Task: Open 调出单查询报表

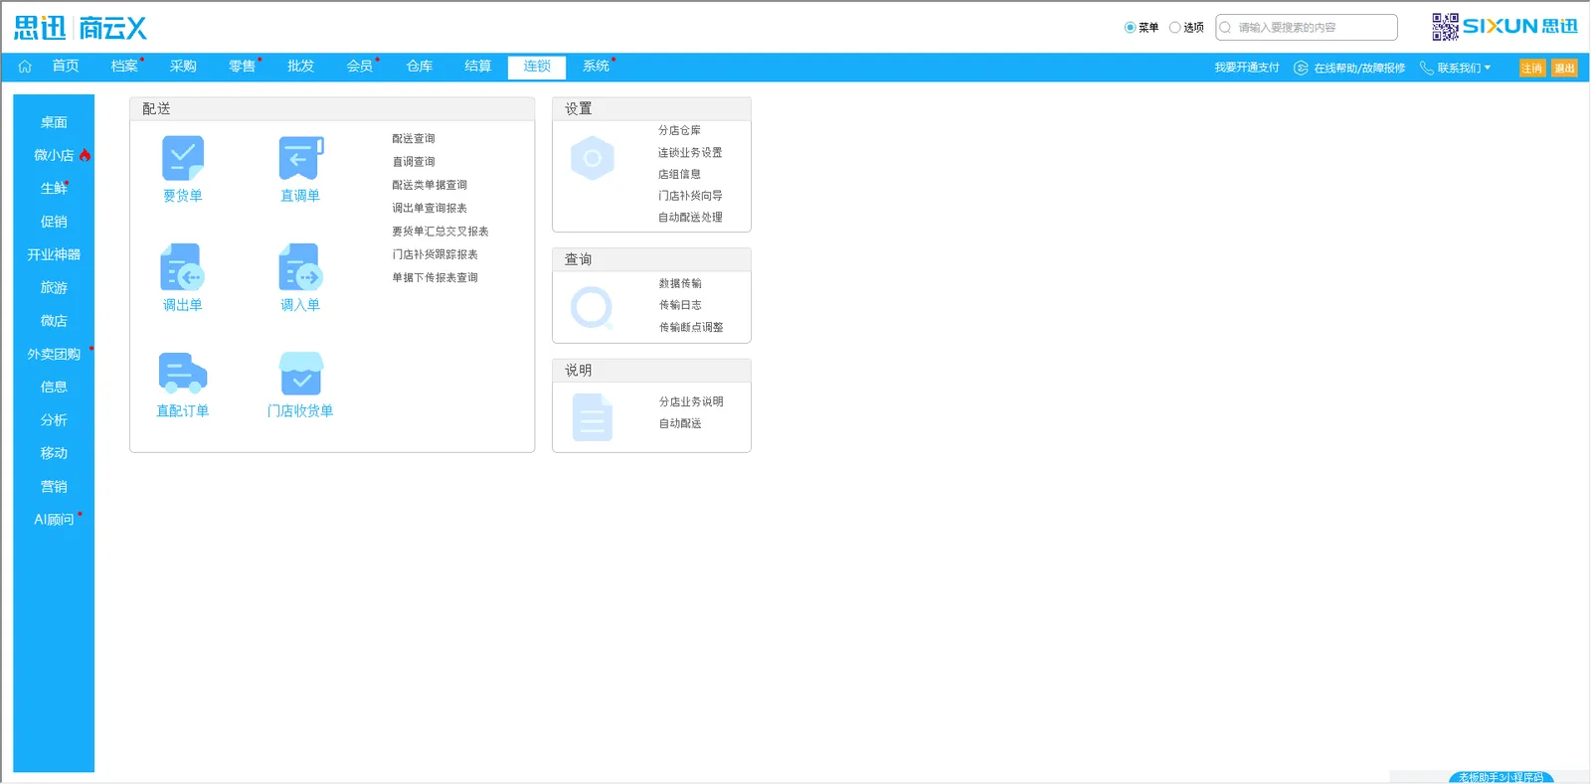Action: pyautogui.click(x=430, y=209)
